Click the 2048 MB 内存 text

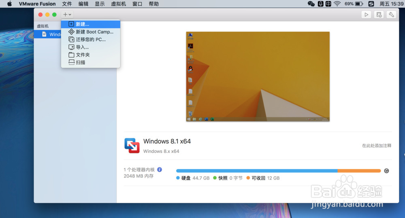tap(139, 176)
